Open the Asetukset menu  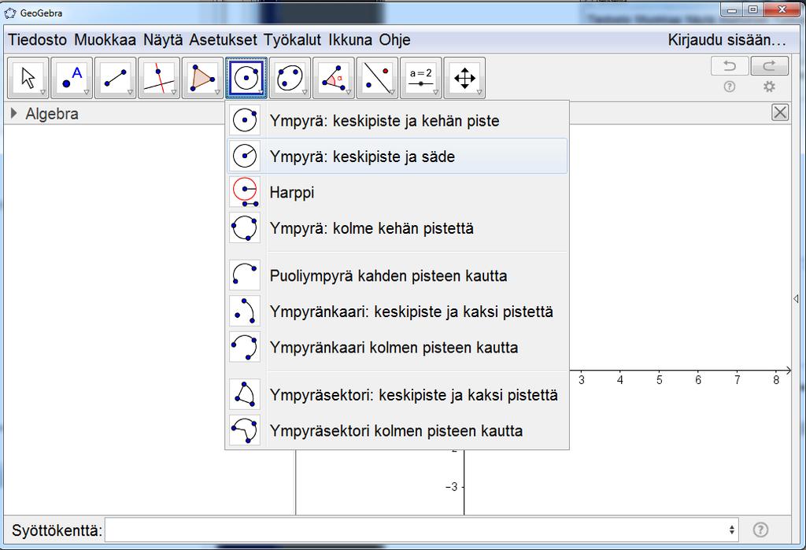coord(223,39)
